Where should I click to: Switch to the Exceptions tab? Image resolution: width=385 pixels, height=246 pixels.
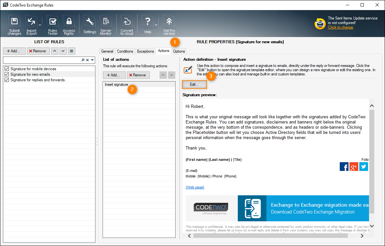(x=145, y=51)
